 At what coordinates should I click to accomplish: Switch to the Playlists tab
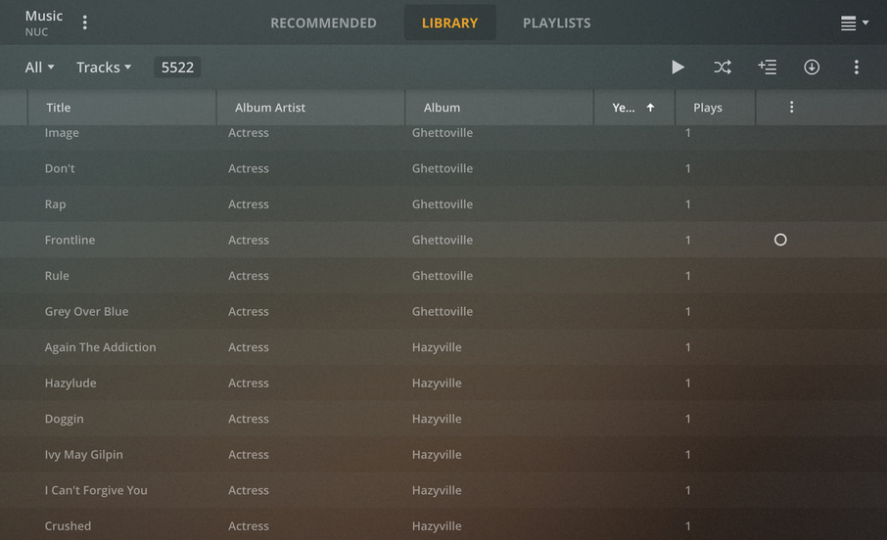(x=557, y=23)
